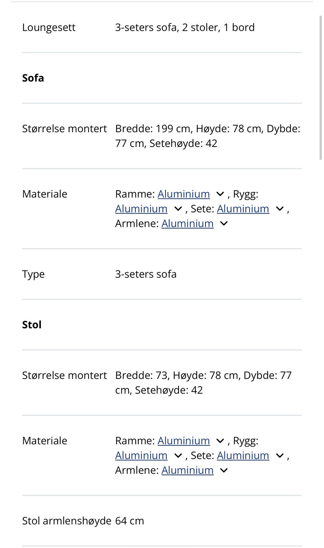Open the sofa Sete Aluminium link

[x=243, y=209]
